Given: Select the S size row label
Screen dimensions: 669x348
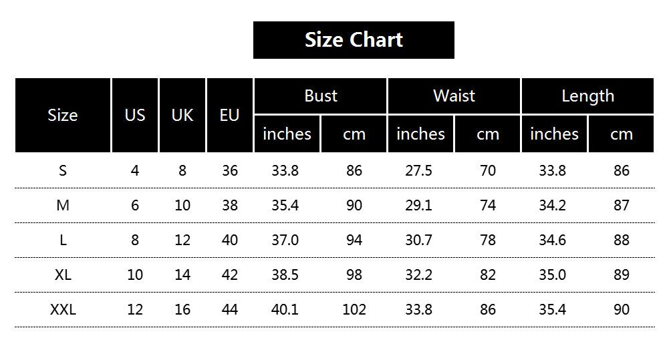Looking at the screenshot, I should point(63,170).
